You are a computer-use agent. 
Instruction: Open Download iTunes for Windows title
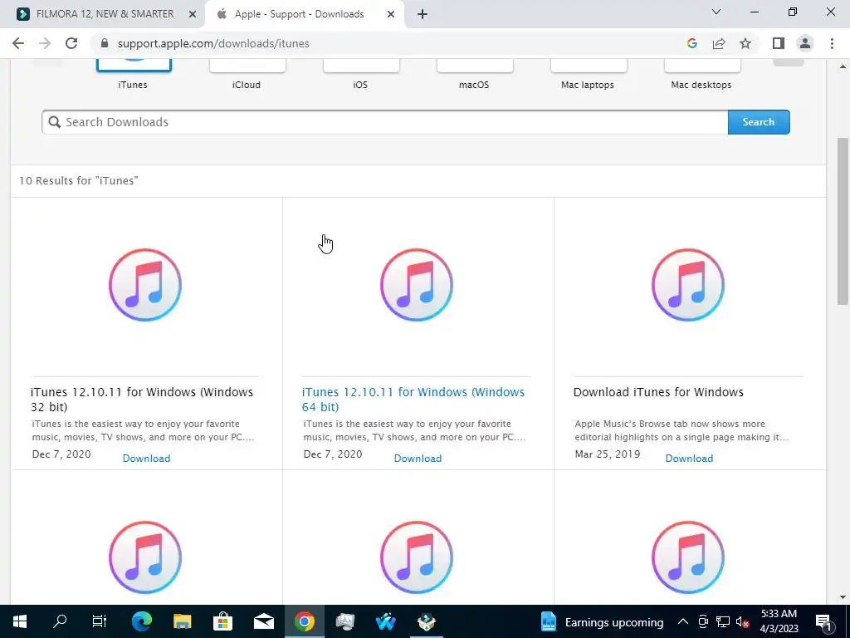coord(658,392)
